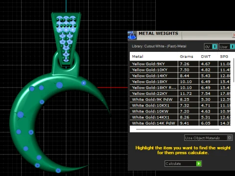
Task: Select the Yellow Gold:9KY row
Action: click(180, 64)
